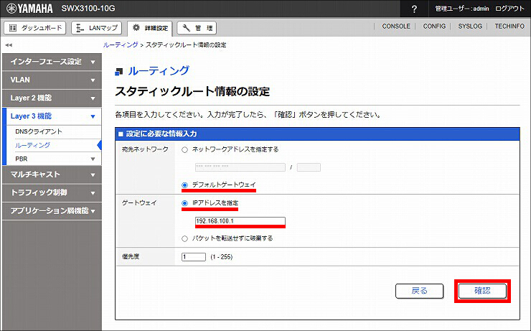Expand the マルチキャスト menu

52,174
